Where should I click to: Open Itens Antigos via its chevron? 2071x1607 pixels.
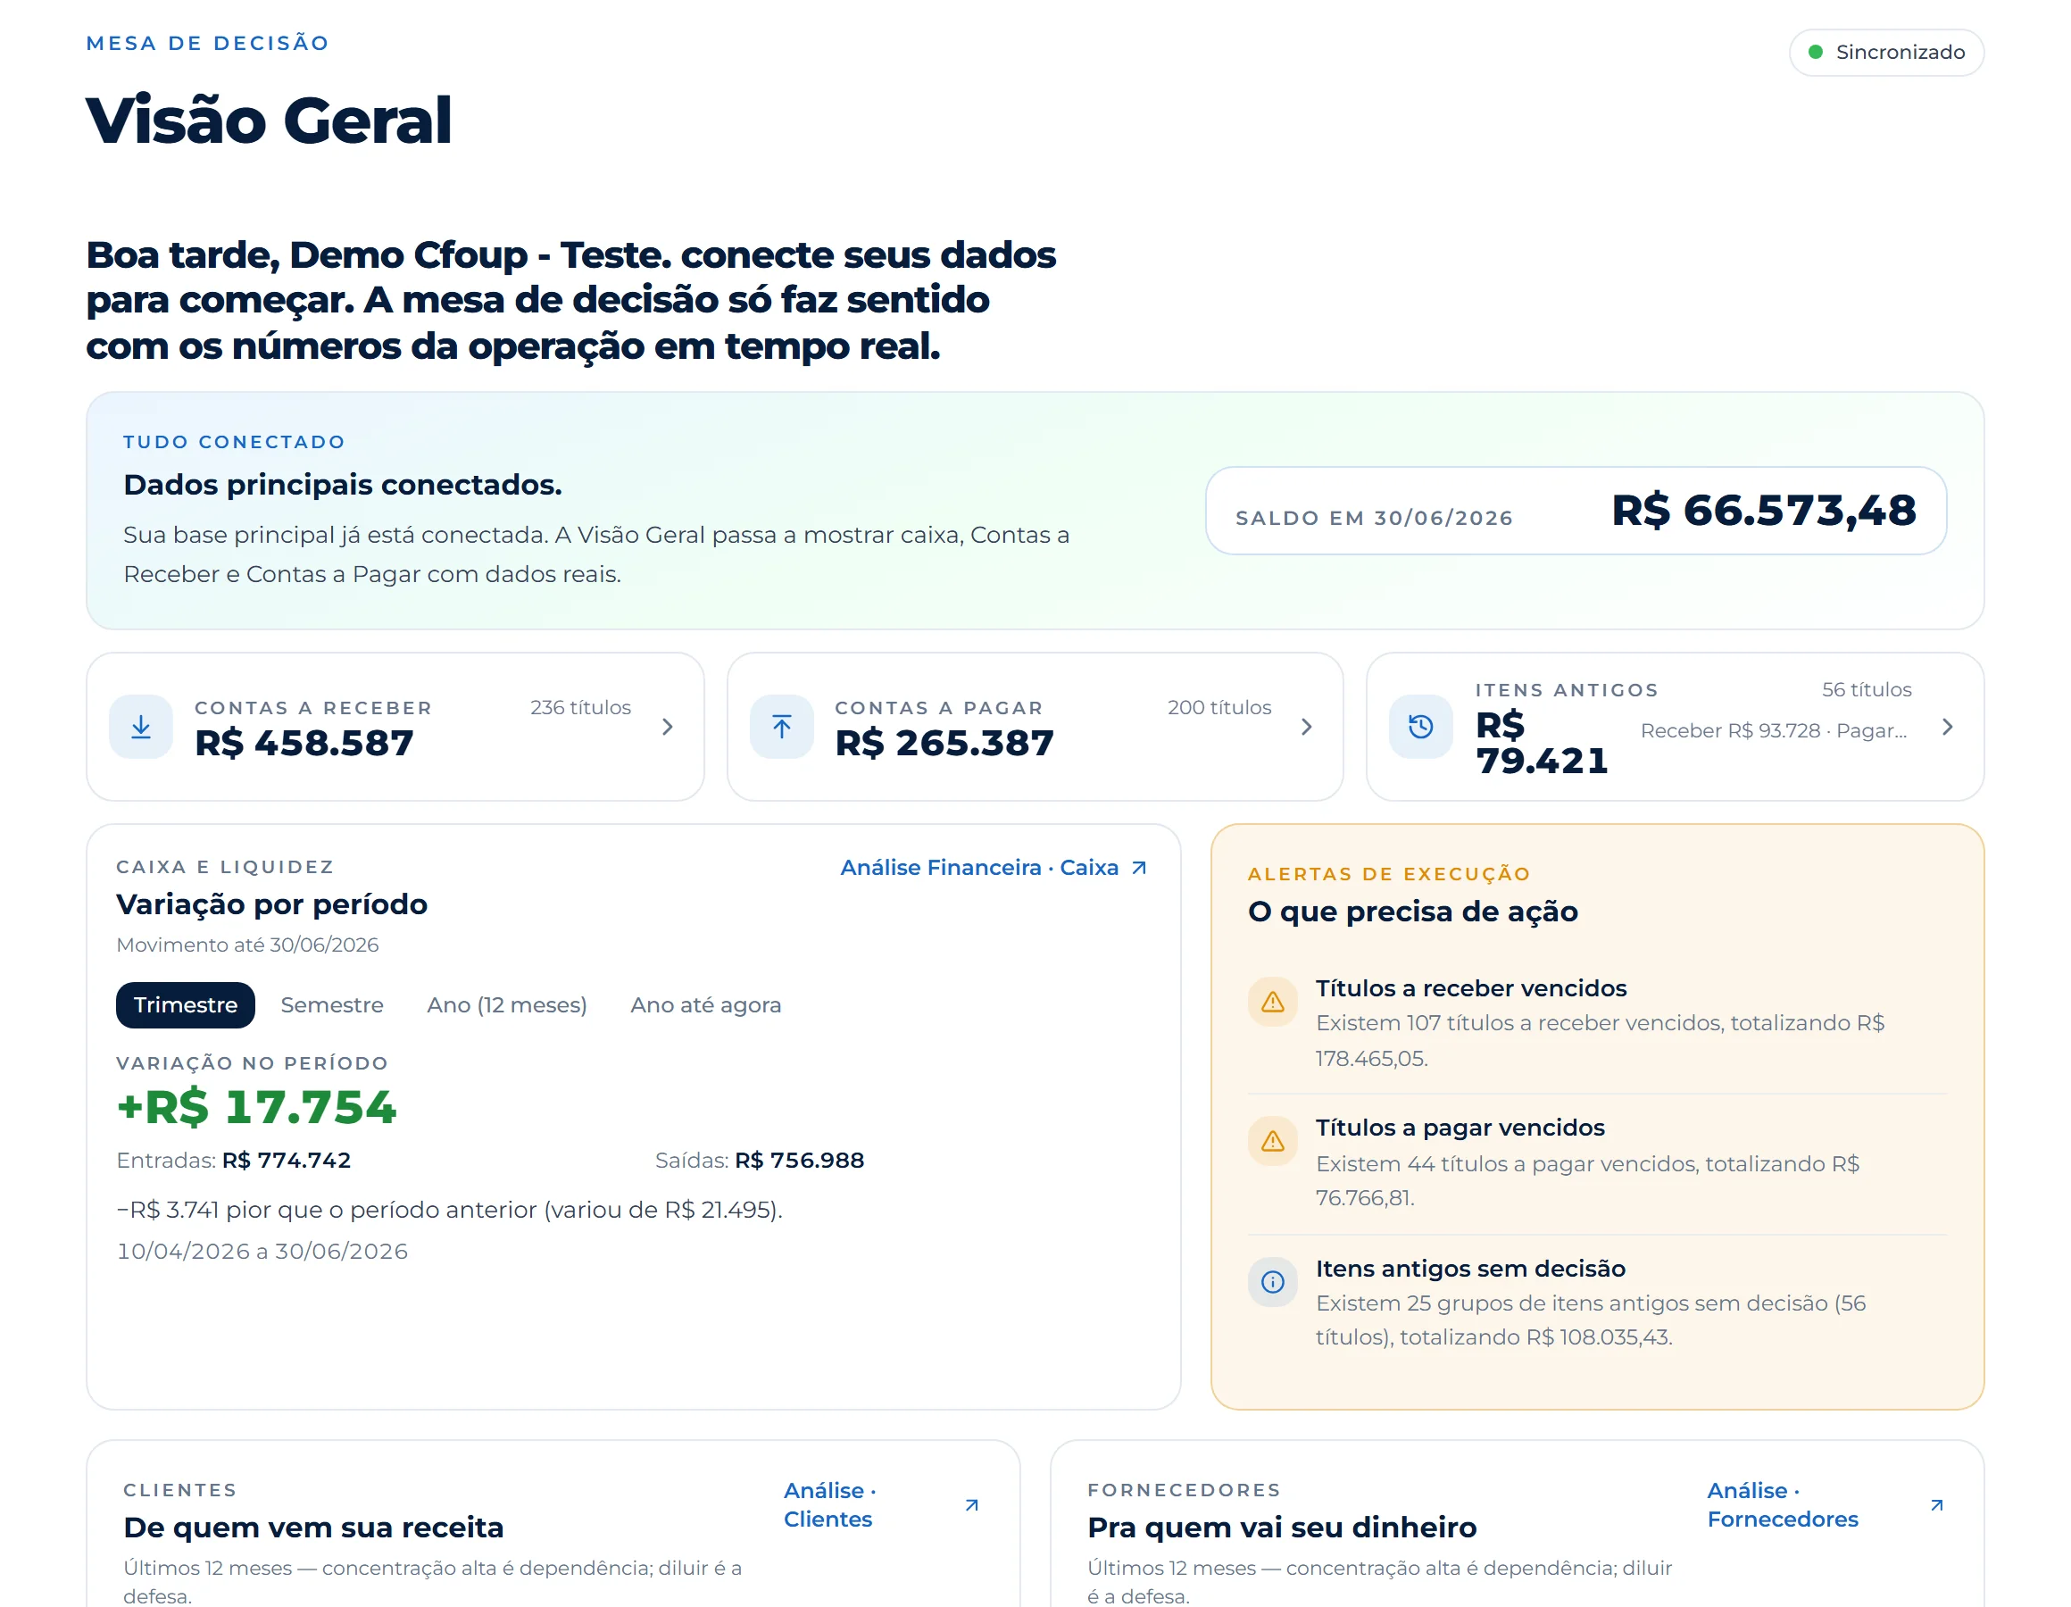point(1948,727)
